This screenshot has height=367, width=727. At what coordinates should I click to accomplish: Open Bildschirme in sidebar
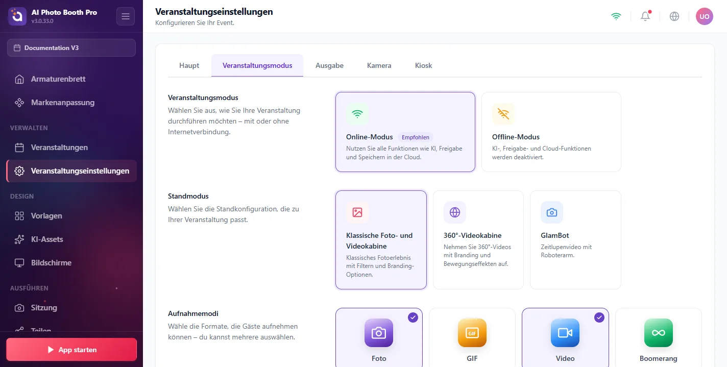coord(71,263)
